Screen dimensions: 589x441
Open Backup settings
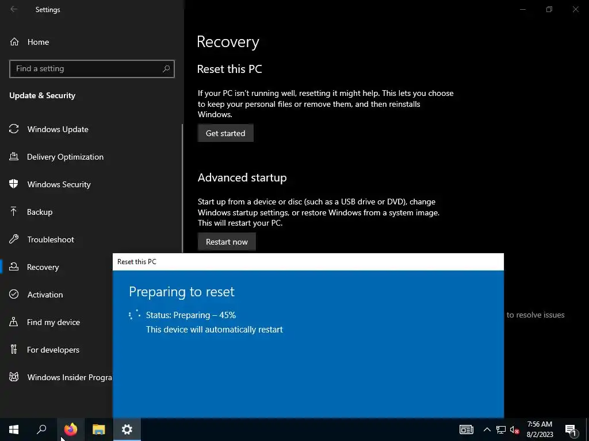coord(40,212)
